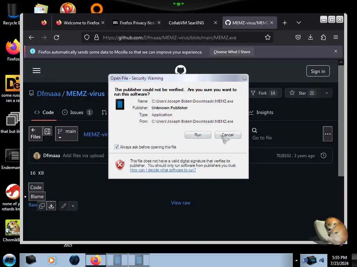Go back in Firefox

coord(31,38)
